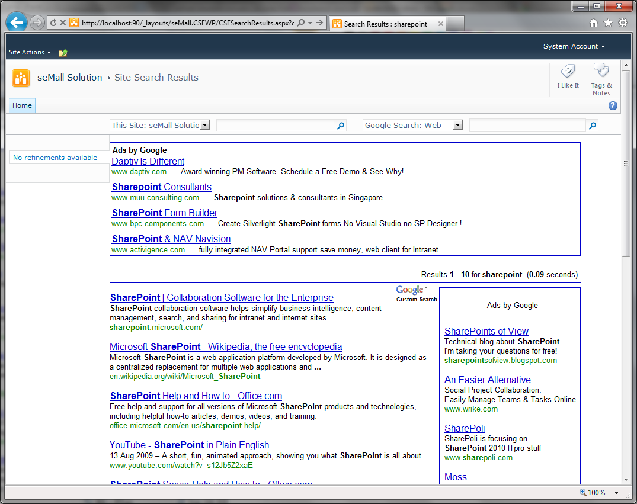Screen dimensions: 637x504
Task: Open the Microsoft SharePoint Wikipedia result
Action: point(226,346)
